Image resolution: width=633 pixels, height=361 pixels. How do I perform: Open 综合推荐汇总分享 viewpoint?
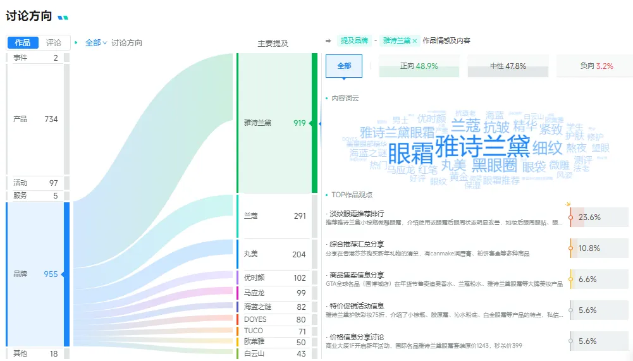[x=357, y=244]
